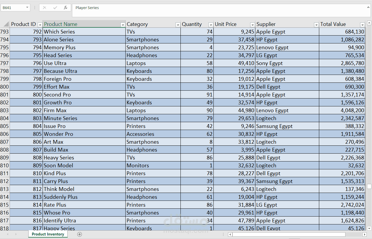Screen dimensions: 372x239
Task: Click the formula bar Cancel X icon
Action: [45, 8]
